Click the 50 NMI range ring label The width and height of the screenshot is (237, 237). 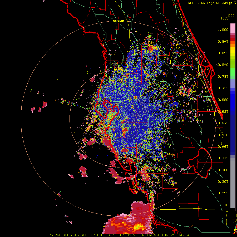point(118,70)
